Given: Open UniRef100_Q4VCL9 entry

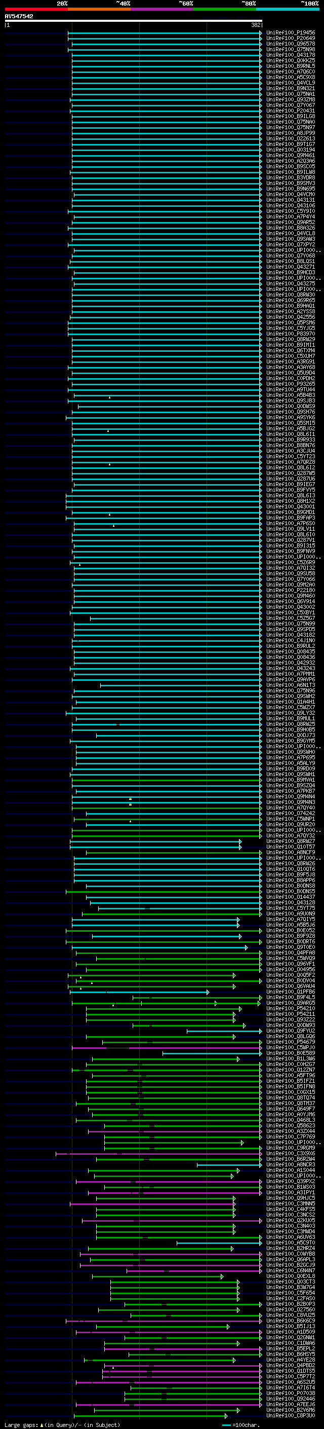Looking at the screenshot, I should click(x=290, y=83).
